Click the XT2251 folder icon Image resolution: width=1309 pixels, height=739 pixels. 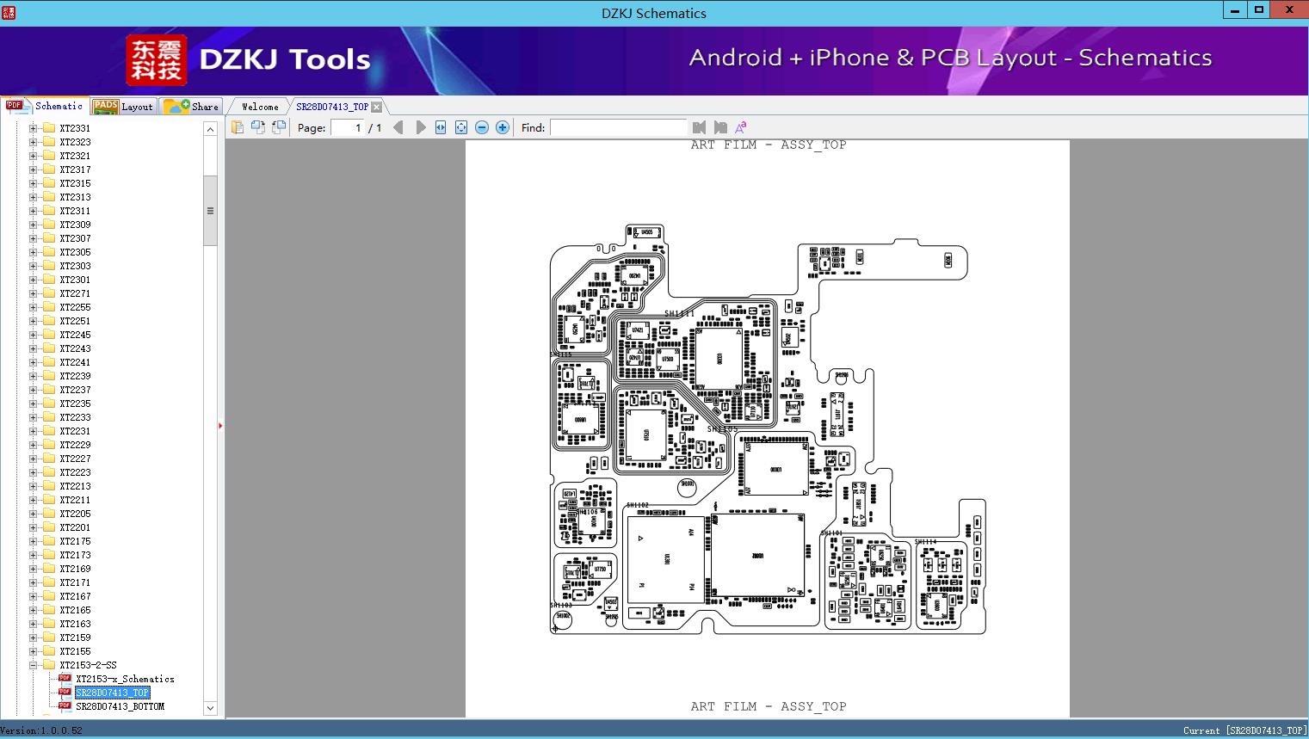49,321
